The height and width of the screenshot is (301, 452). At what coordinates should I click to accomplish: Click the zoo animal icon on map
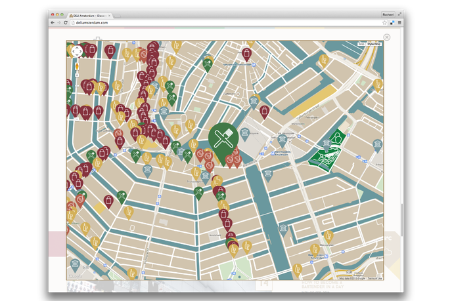pyautogui.click(x=338, y=138)
